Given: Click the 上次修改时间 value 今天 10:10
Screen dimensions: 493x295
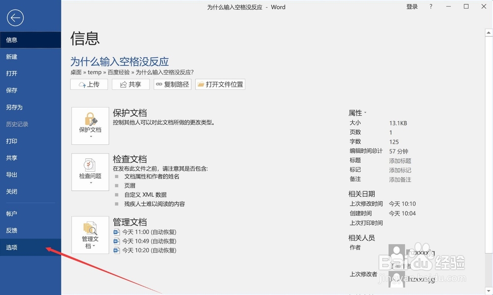Looking at the screenshot, I should click(x=402, y=204).
